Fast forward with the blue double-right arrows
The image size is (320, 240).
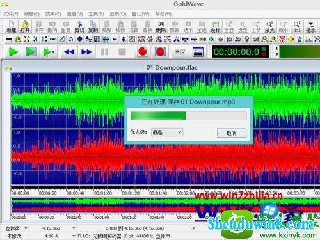(86, 52)
